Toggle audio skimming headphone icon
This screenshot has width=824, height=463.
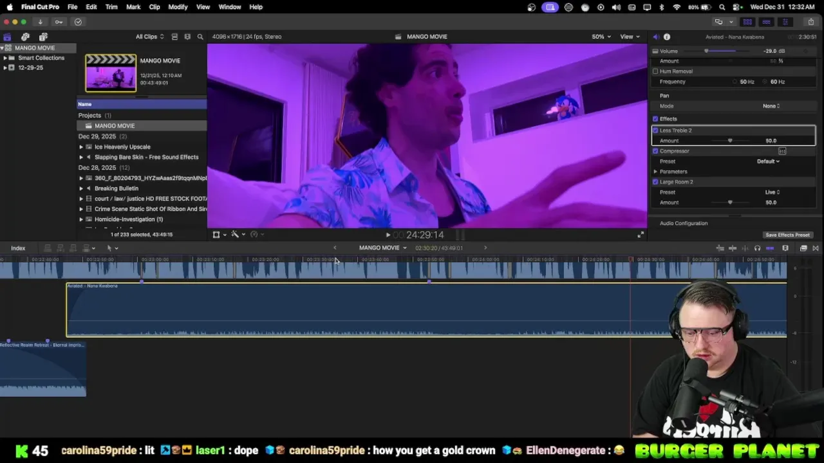point(757,248)
